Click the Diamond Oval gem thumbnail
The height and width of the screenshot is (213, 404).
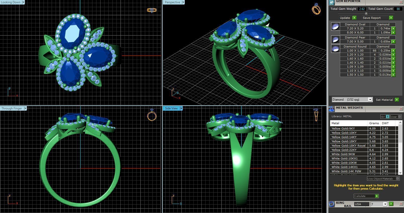[x=335, y=26]
